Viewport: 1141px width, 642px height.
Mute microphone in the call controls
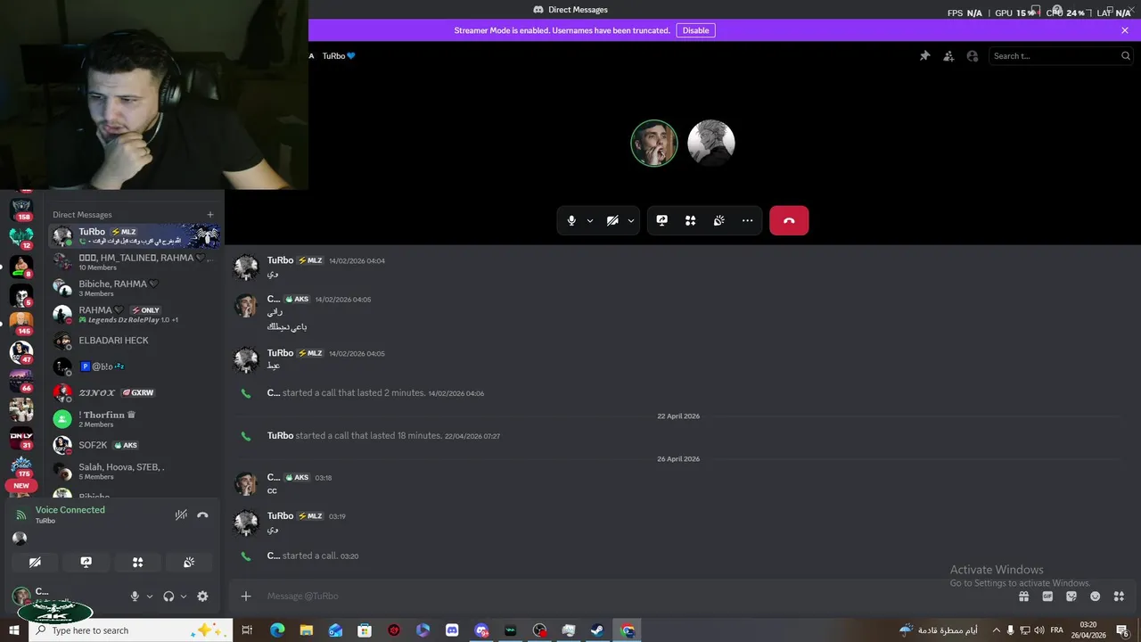571,220
